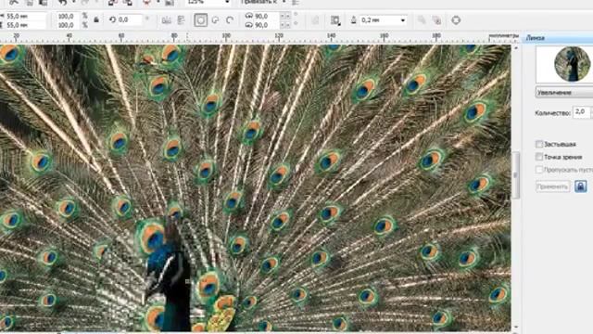
Task: Click the mirror vertically icon
Action: click(182, 20)
